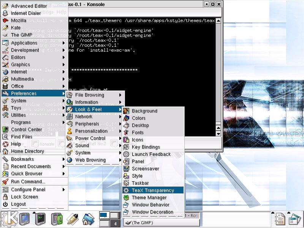Click the Colors icon in submenu

[126, 118]
